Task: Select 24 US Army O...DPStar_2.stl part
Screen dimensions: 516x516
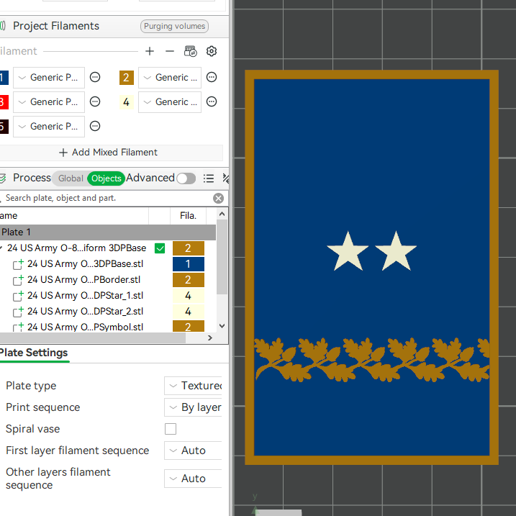Action: [85, 312]
